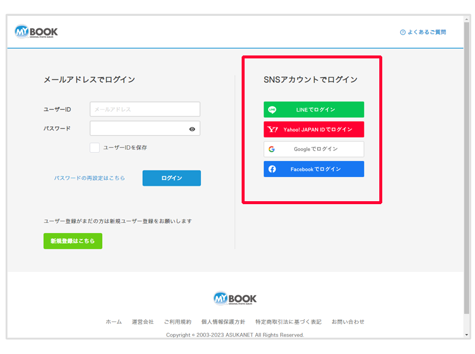Choose Yahoo! JAPAN IDでログイン button

coord(314,129)
